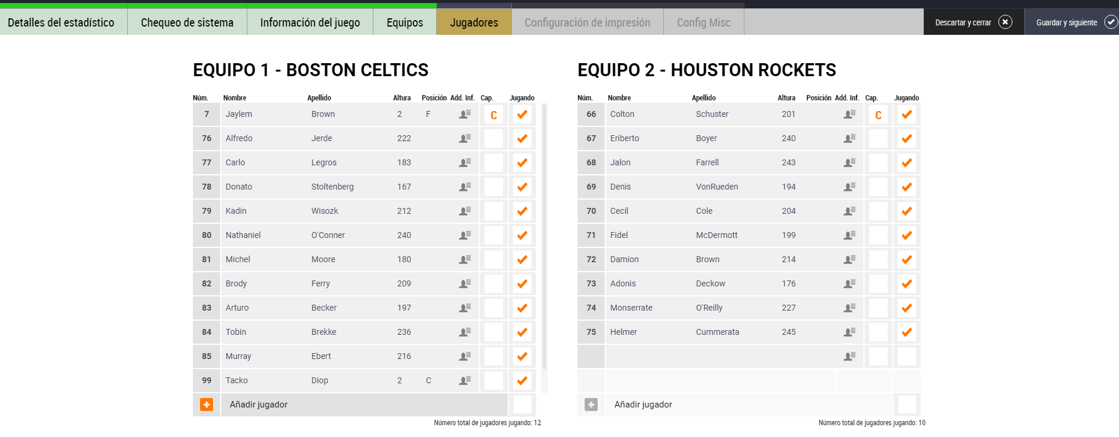Open additional info icon for Cecil Cole
Viewport: 1119px width, 437px height.
click(850, 211)
